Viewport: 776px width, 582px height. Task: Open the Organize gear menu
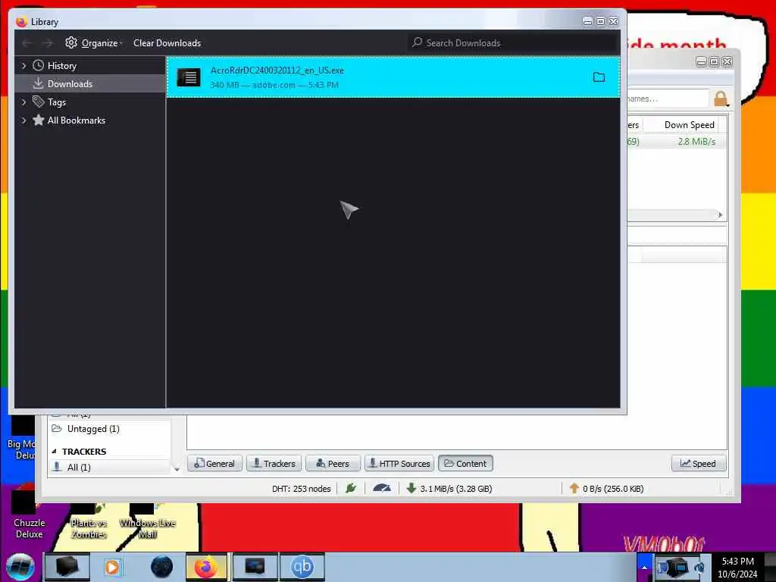[x=93, y=43]
